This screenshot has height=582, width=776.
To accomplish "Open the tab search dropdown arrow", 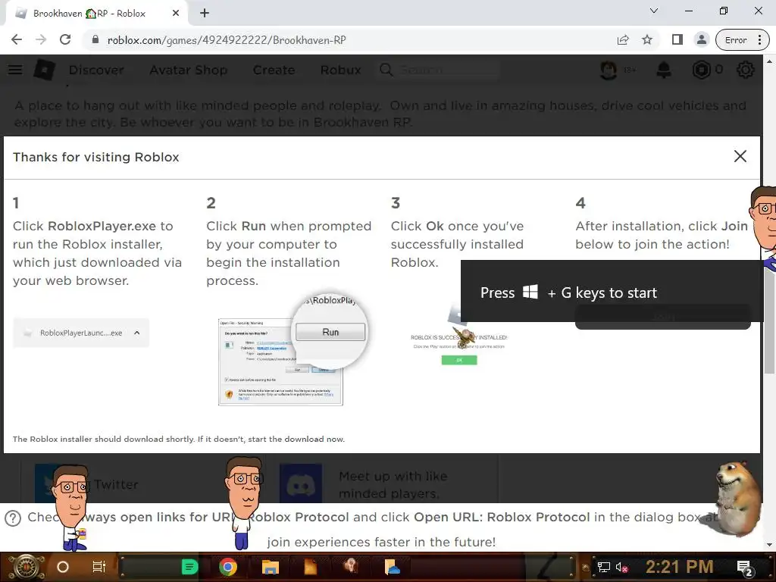I will (x=654, y=11).
